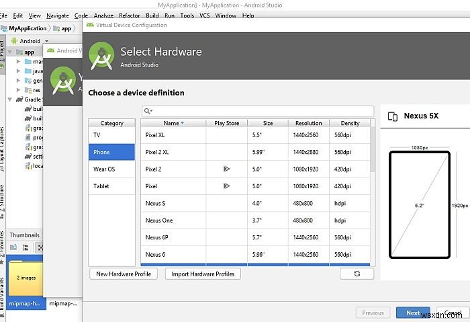
Task: Open the Run menu
Action: 169,15
